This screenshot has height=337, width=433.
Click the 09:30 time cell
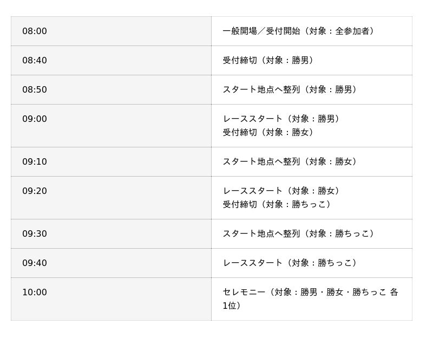(35, 234)
